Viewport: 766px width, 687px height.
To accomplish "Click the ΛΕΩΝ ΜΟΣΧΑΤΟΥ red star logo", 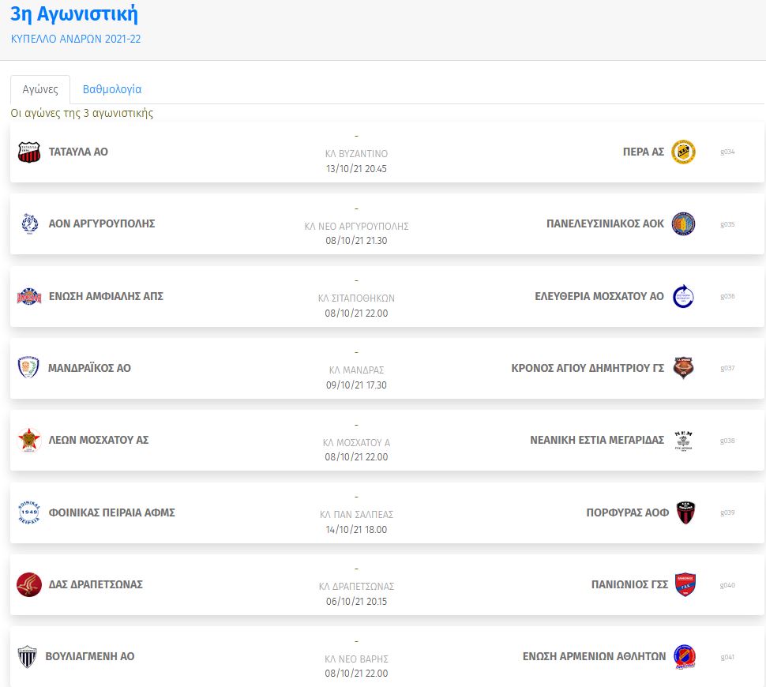I will tap(29, 440).
